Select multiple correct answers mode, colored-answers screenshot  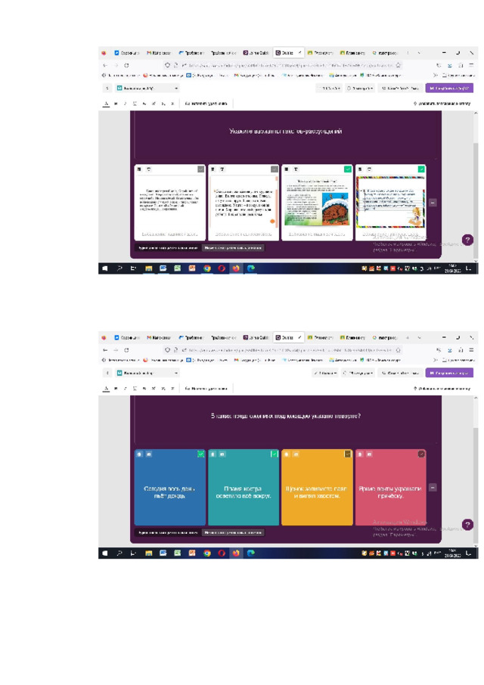click(233, 532)
